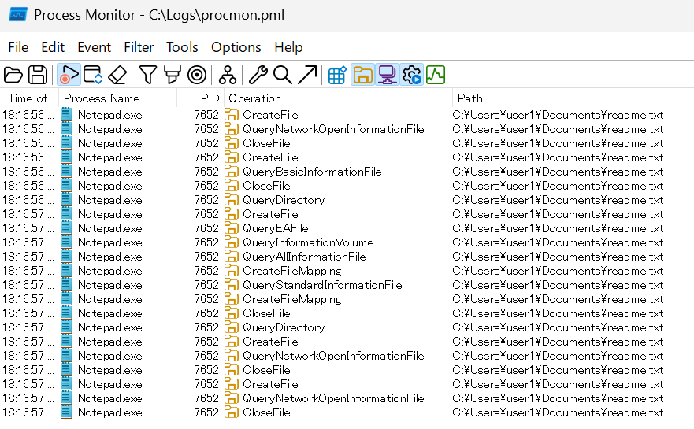Click folder icon beside QueryBasicInformationFile
The image size is (694, 429).
[232, 172]
